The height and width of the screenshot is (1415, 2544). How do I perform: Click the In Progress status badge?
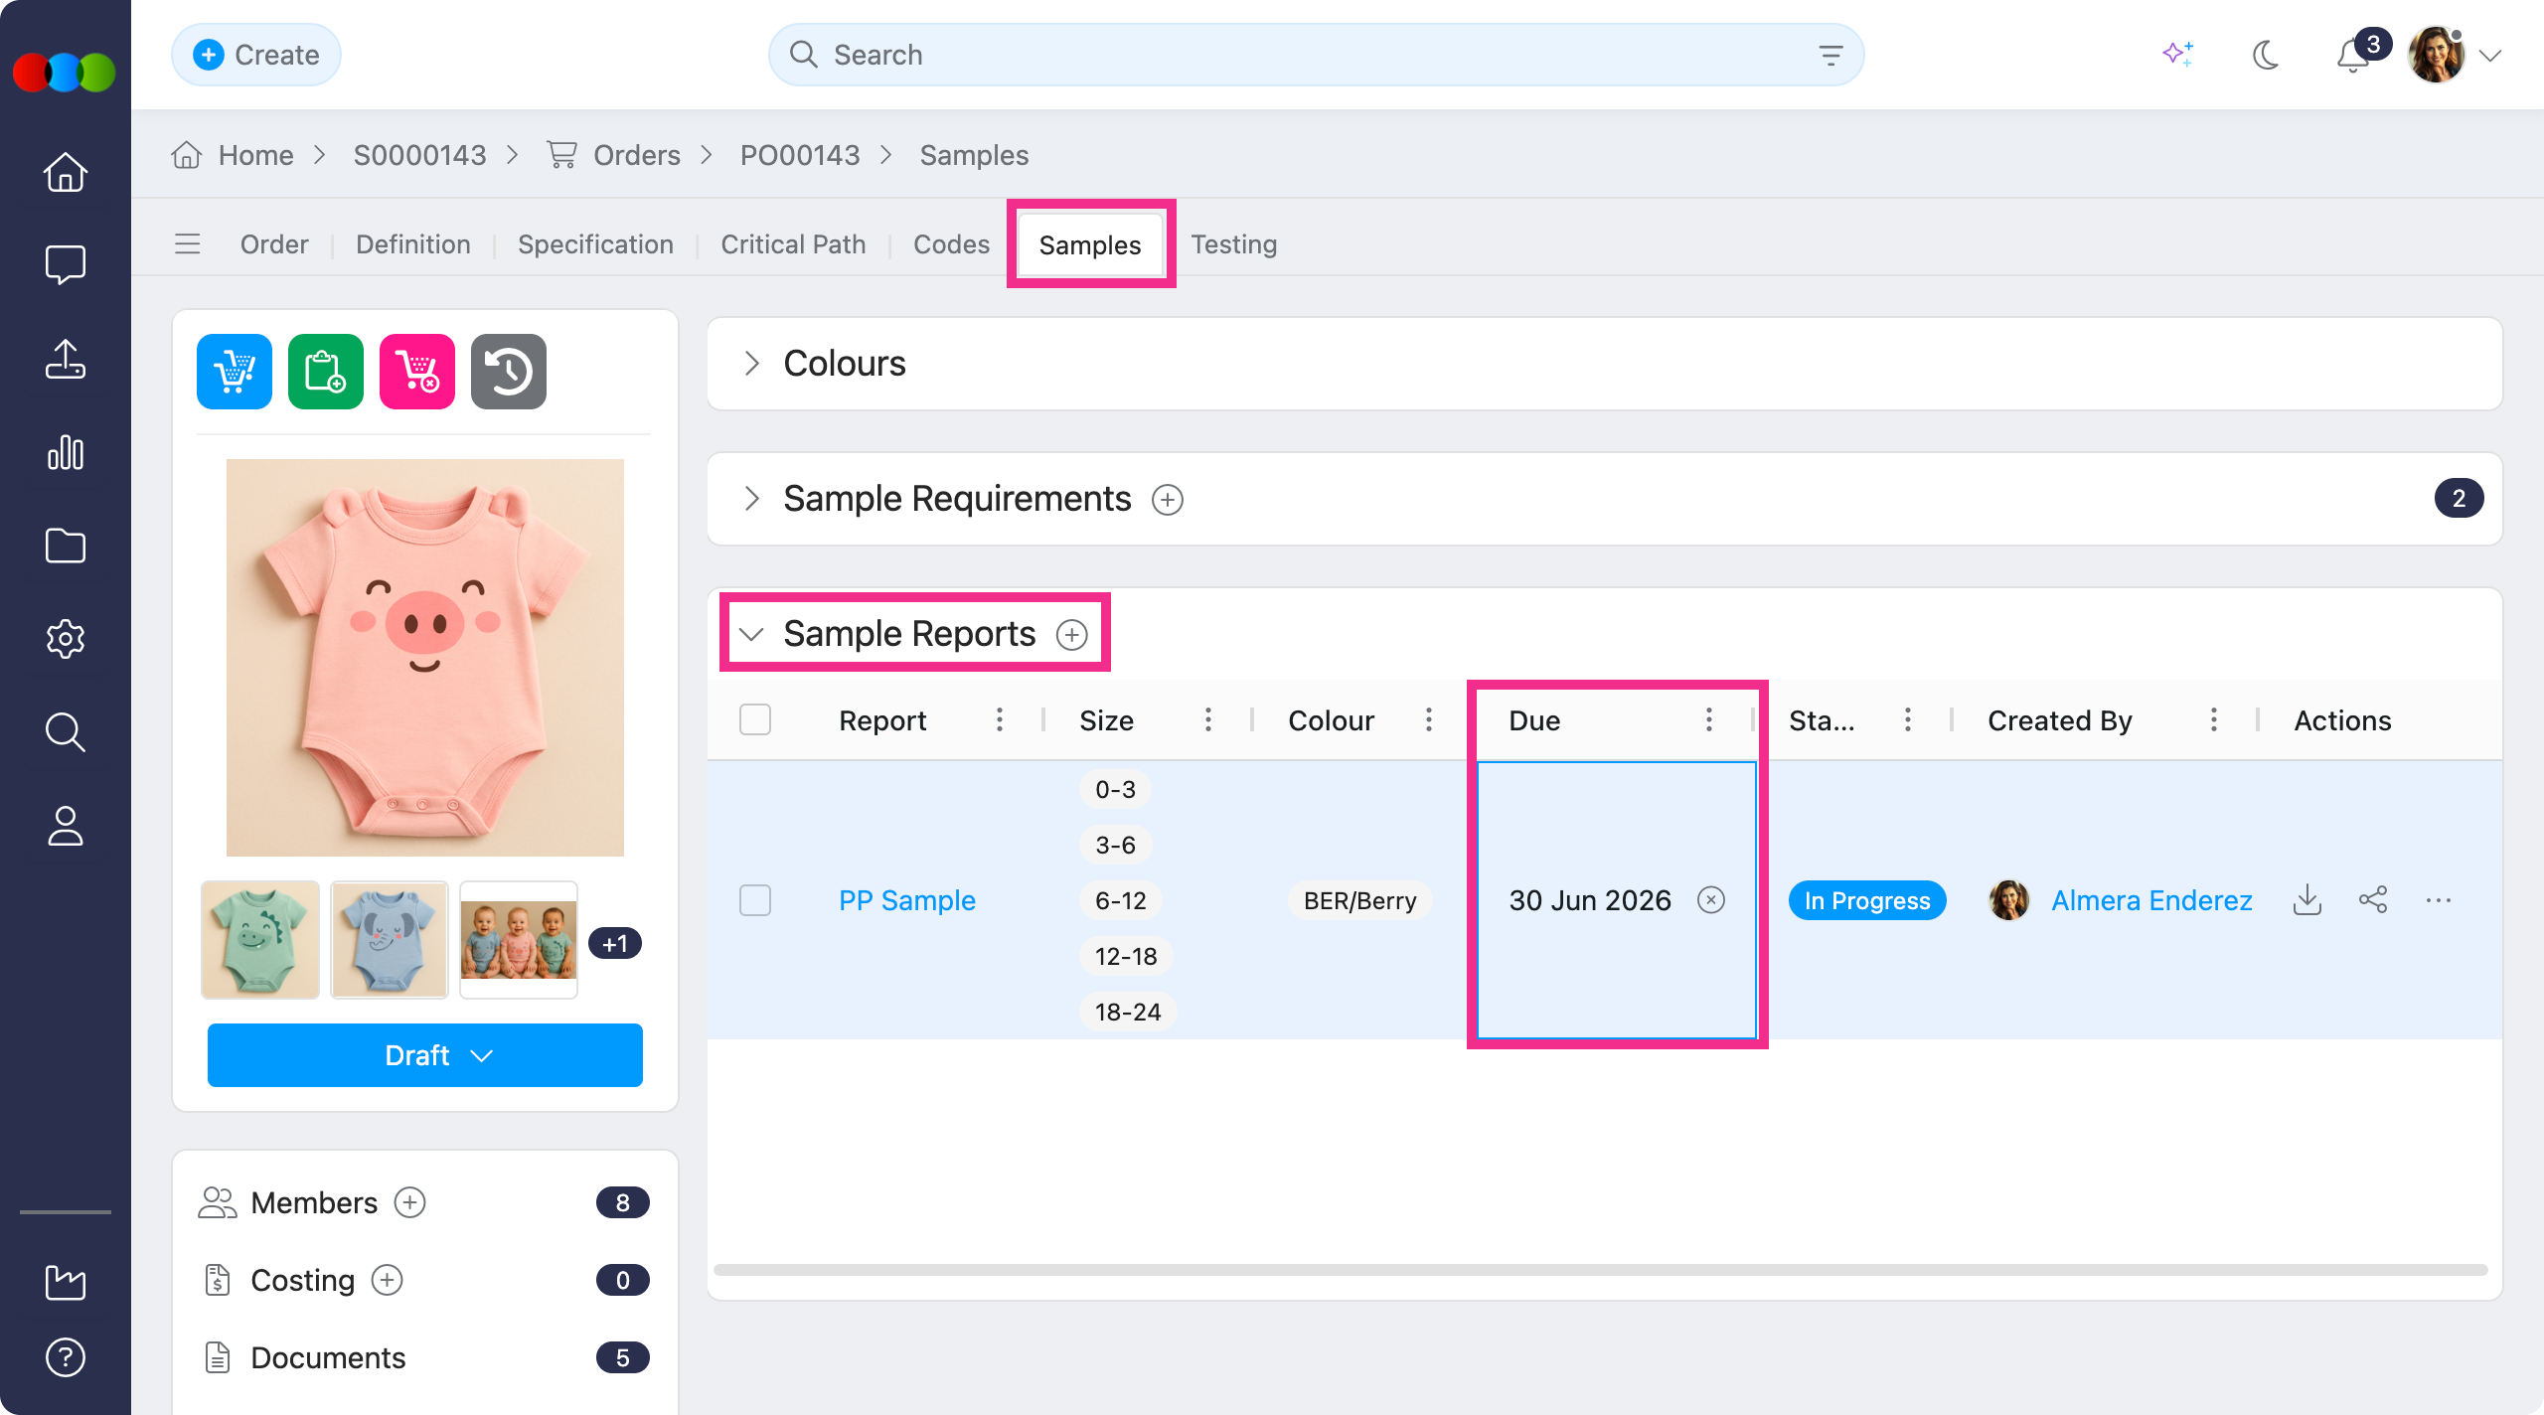click(x=1867, y=900)
